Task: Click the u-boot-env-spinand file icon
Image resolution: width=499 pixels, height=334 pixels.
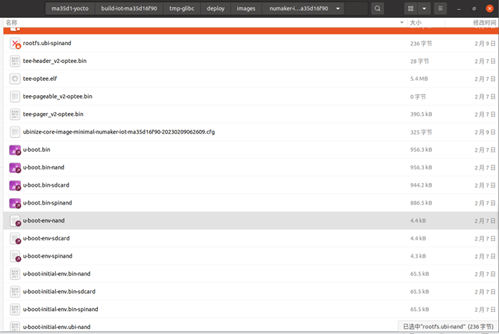Action: pyautogui.click(x=15, y=256)
